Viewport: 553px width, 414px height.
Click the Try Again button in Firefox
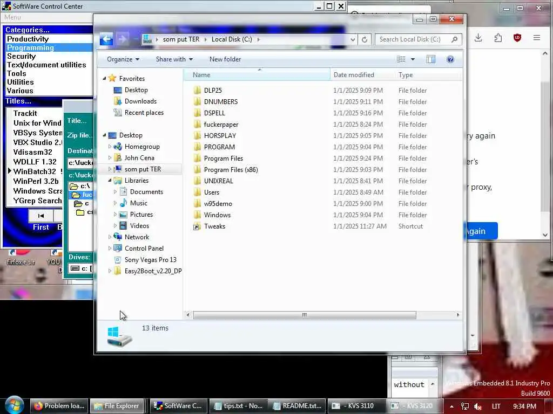[481, 231]
